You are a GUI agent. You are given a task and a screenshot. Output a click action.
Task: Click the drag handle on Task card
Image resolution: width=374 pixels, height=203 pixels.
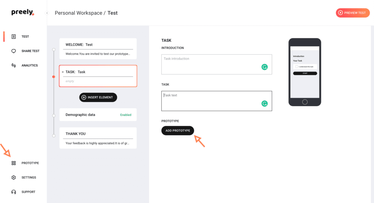coord(62,72)
